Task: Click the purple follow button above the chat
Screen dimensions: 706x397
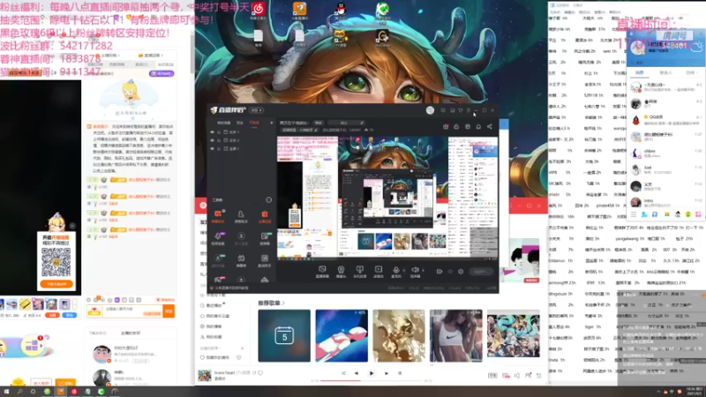Action: (x=161, y=73)
